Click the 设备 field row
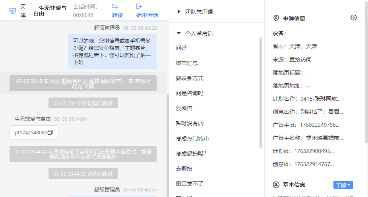 tap(283, 33)
